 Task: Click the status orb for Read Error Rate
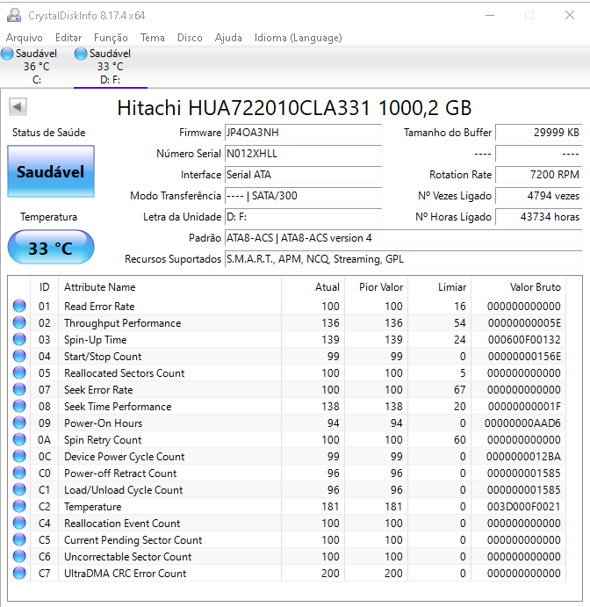pos(19,306)
